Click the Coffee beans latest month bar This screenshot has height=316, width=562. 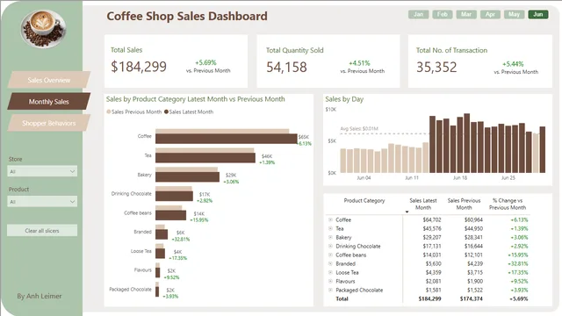coord(170,215)
